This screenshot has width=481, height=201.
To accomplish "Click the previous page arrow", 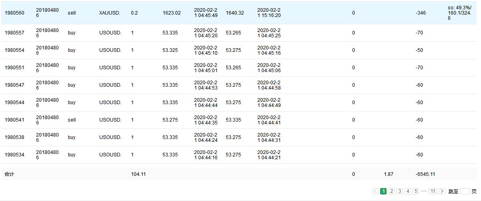I will (x=375, y=191).
